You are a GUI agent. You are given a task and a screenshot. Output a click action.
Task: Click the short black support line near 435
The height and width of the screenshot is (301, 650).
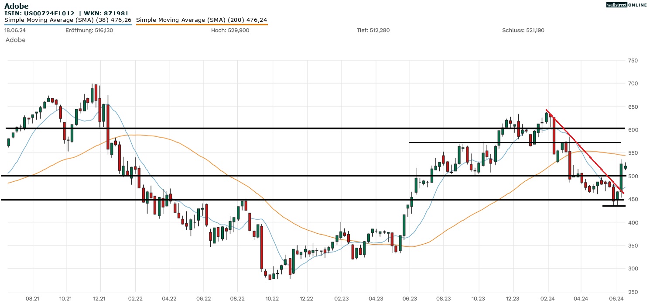(x=614, y=206)
